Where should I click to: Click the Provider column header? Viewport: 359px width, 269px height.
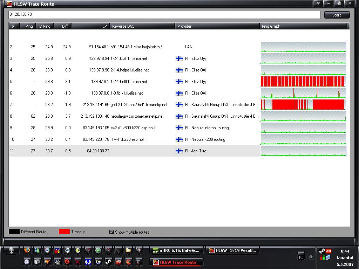pyautogui.click(x=217, y=26)
